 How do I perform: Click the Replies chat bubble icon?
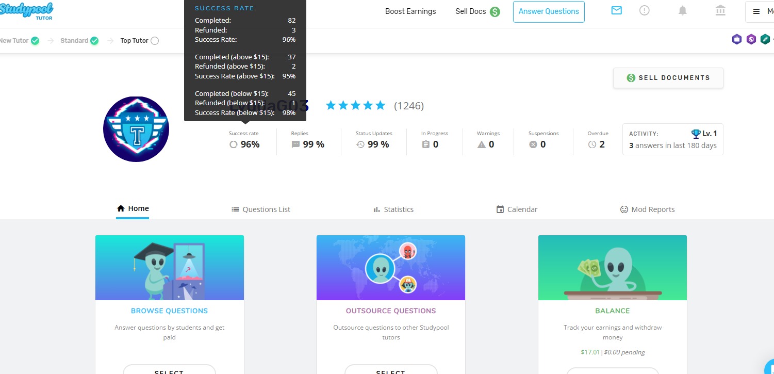point(295,145)
